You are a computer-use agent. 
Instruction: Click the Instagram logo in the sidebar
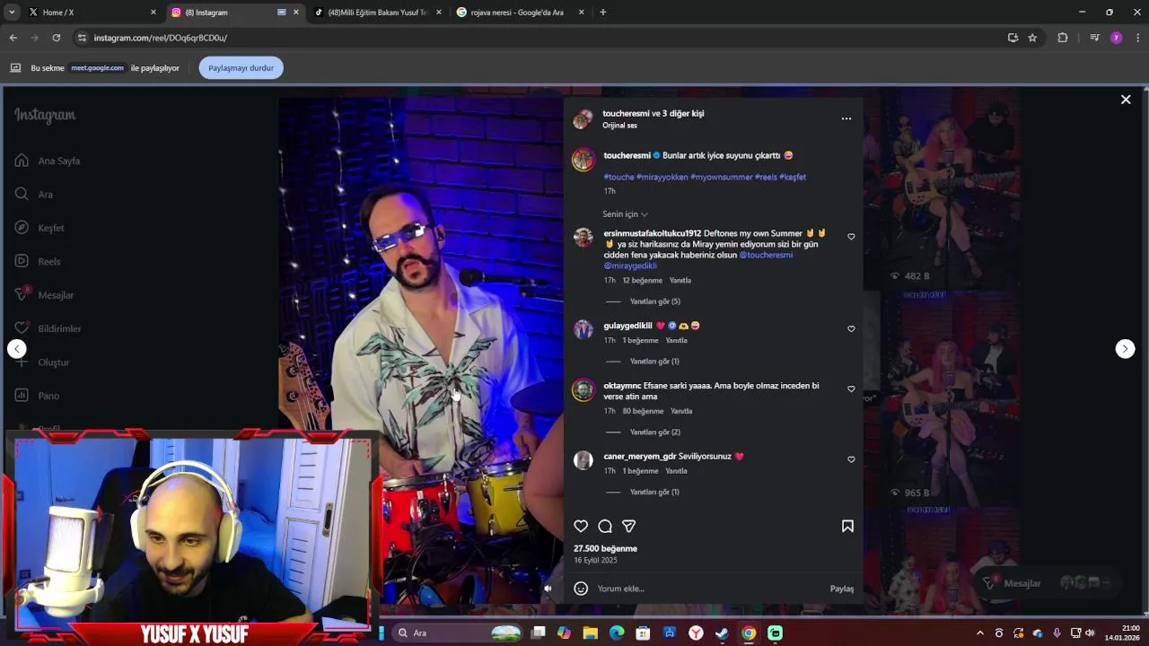point(45,115)
